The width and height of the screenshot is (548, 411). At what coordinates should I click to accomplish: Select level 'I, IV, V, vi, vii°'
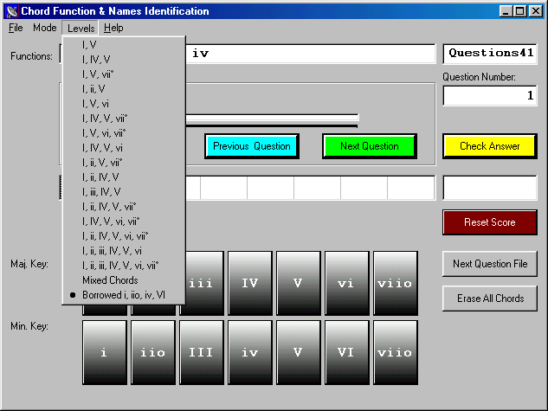[x=124, y=222]
